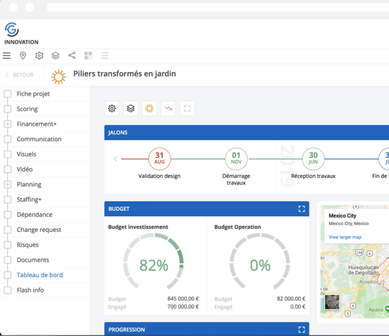
Task: Expand the Financement+ tree node
Action: tap(8, 124)
